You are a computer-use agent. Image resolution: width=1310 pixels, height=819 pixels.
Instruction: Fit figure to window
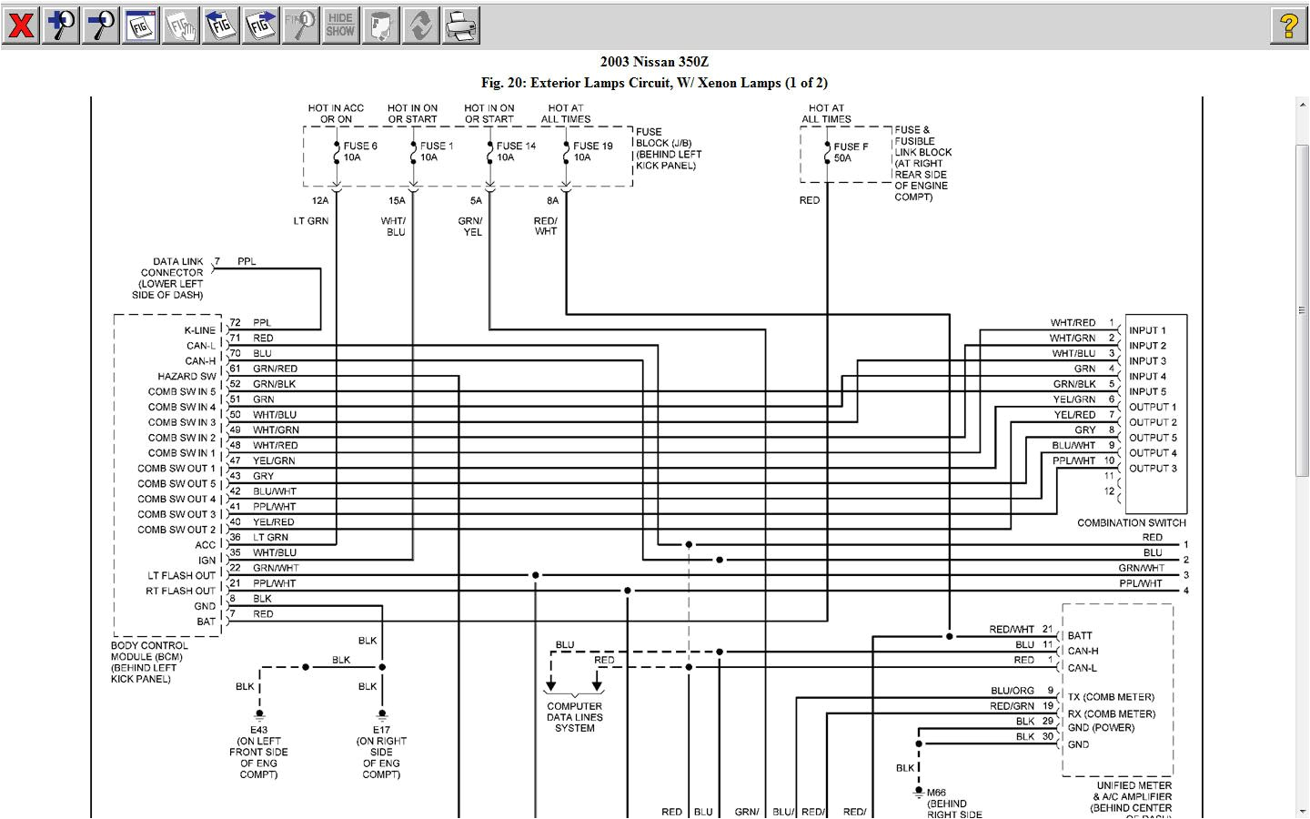[141, 25]
